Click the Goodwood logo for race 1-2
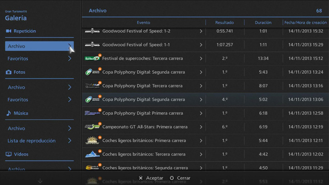329x185 pixels. coord(92,31)
